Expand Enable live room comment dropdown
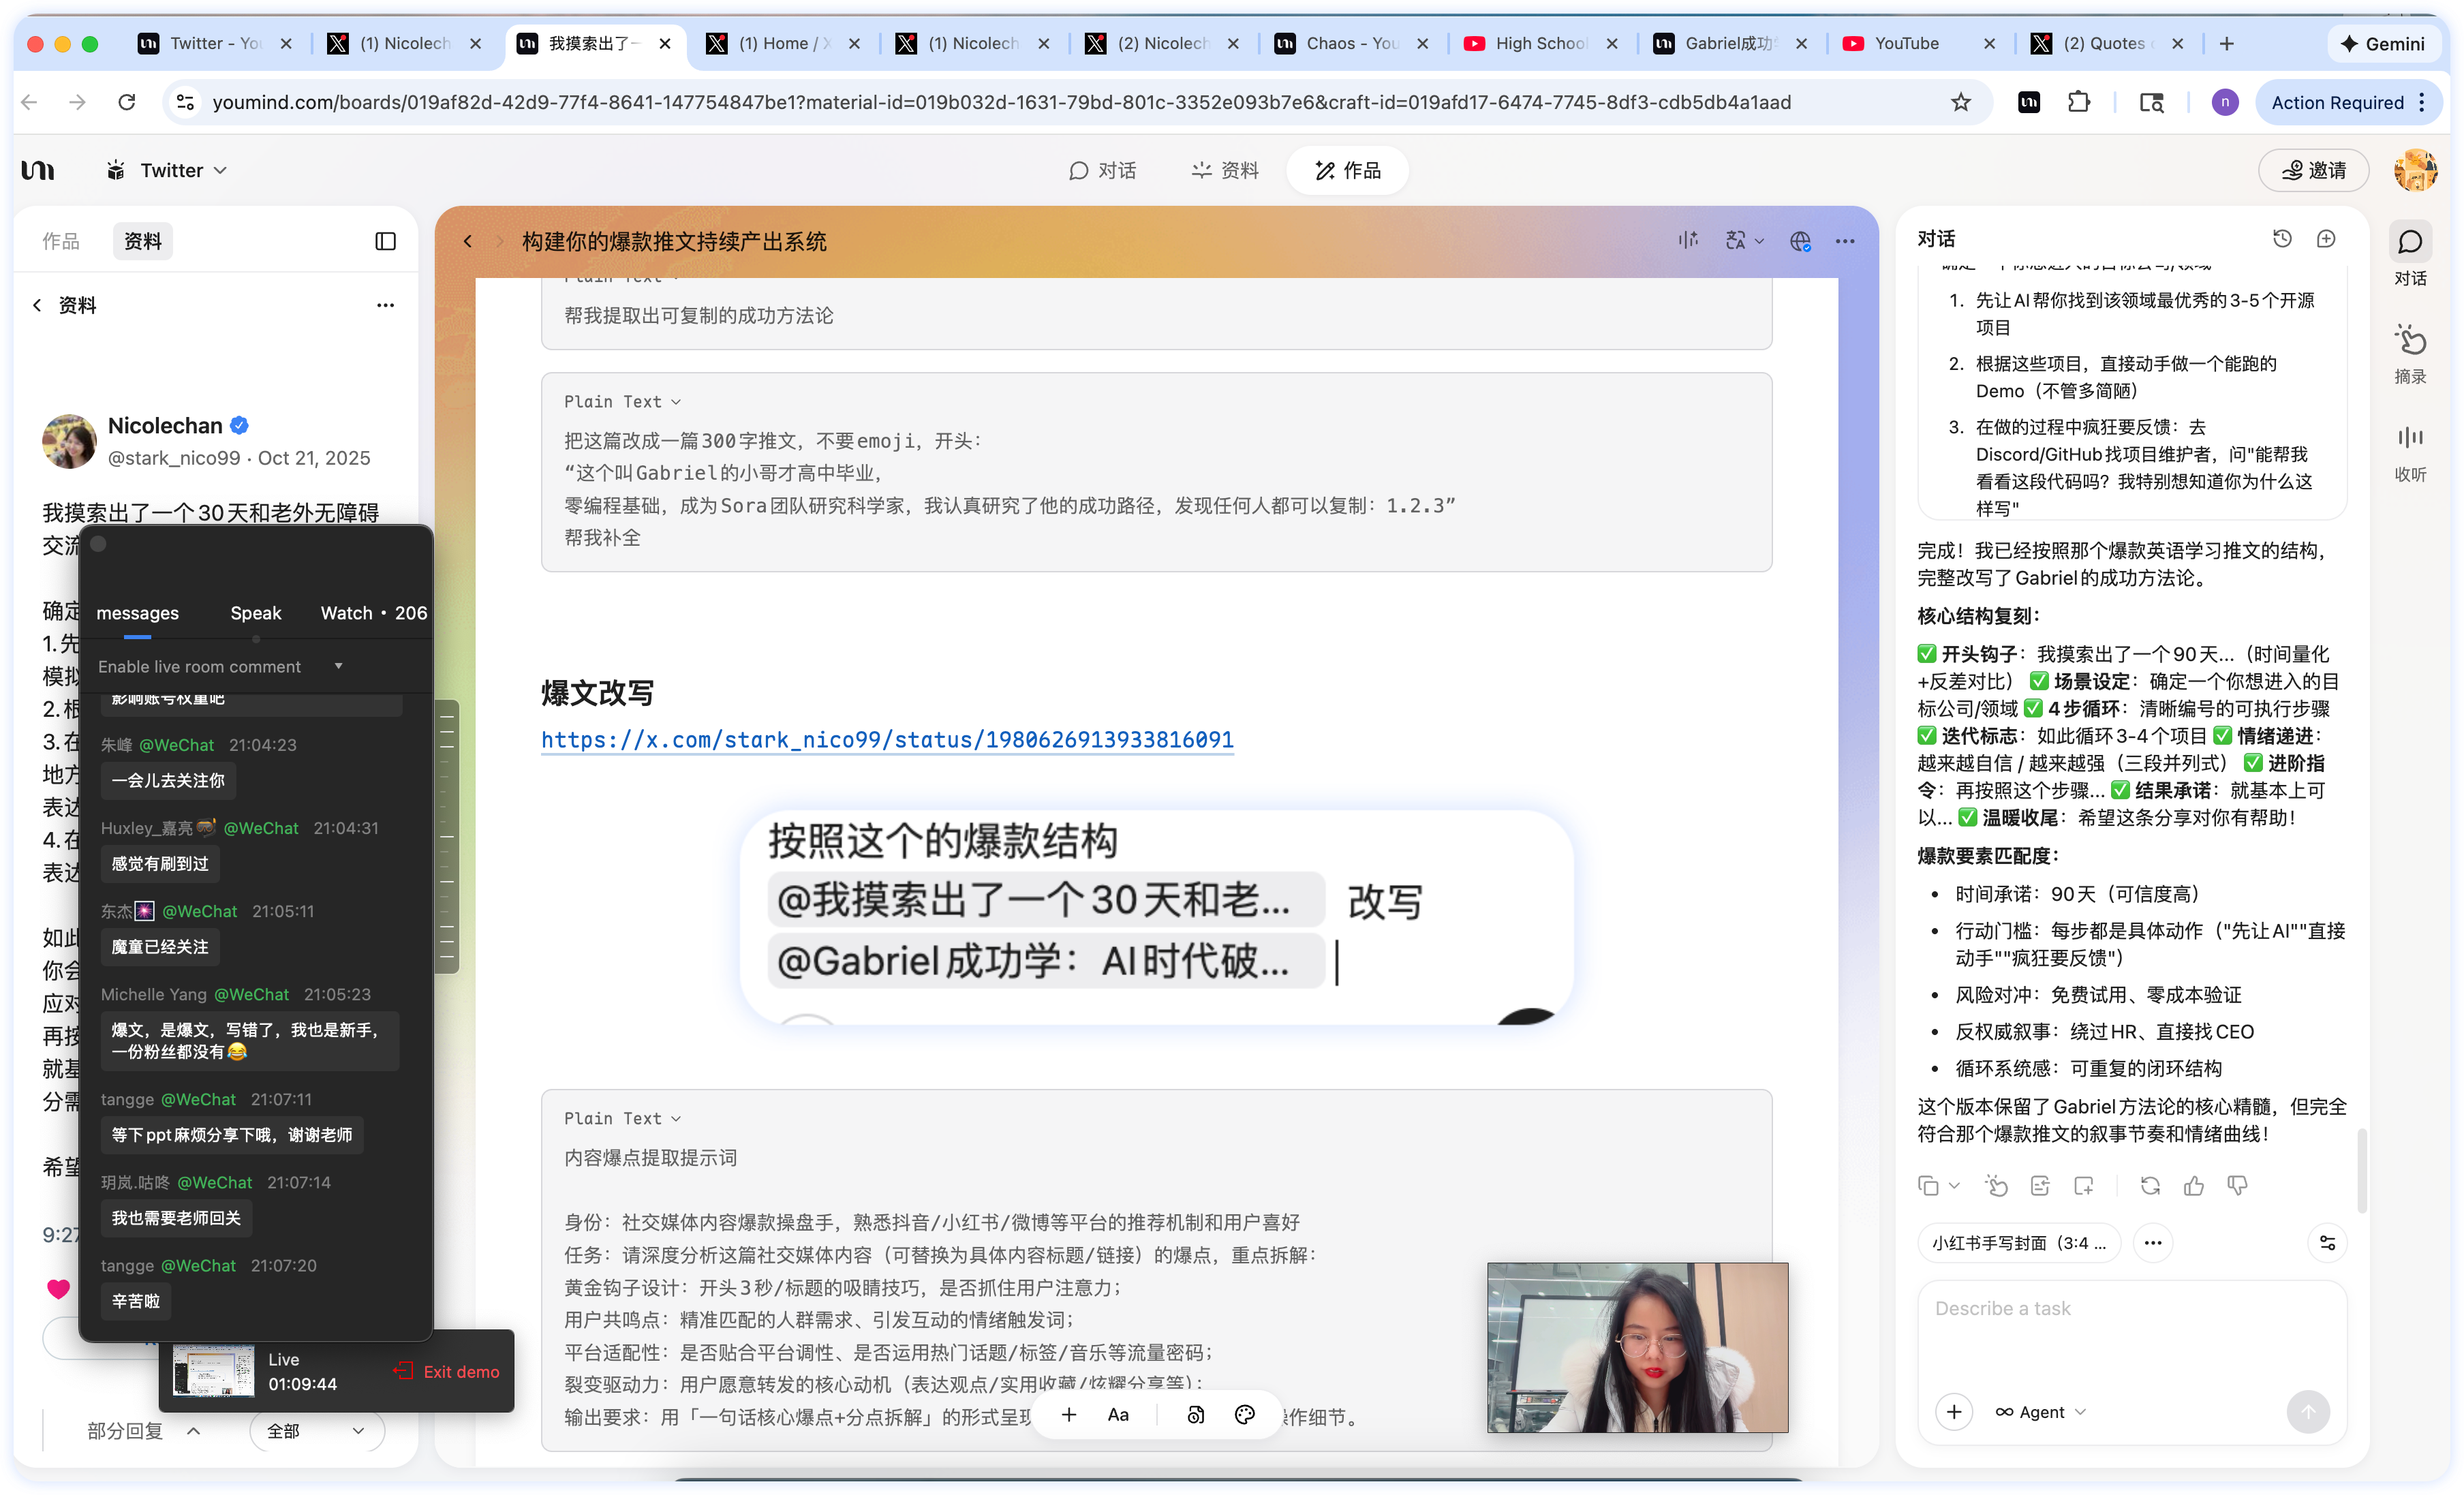 pyautogui.click(x=338, y=666)
